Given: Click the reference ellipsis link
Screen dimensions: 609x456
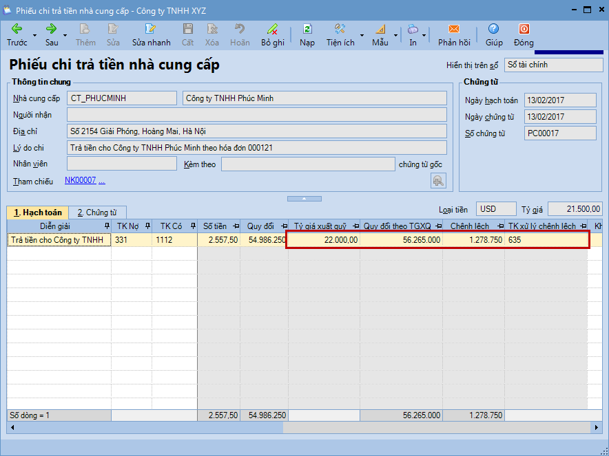Looking at the screenshot, I should [x=102, y=180].
